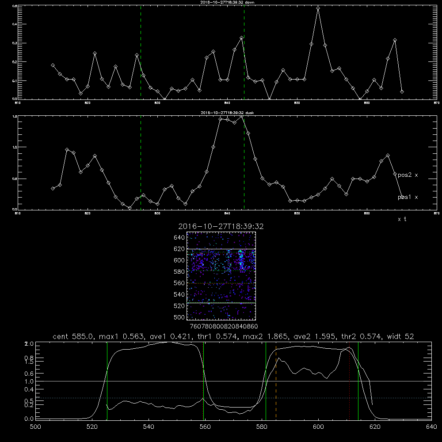This screenshot has height=442, width=442.
Task: Click the '540' x-axis label of bottom plot
Action: coord(149,427)
